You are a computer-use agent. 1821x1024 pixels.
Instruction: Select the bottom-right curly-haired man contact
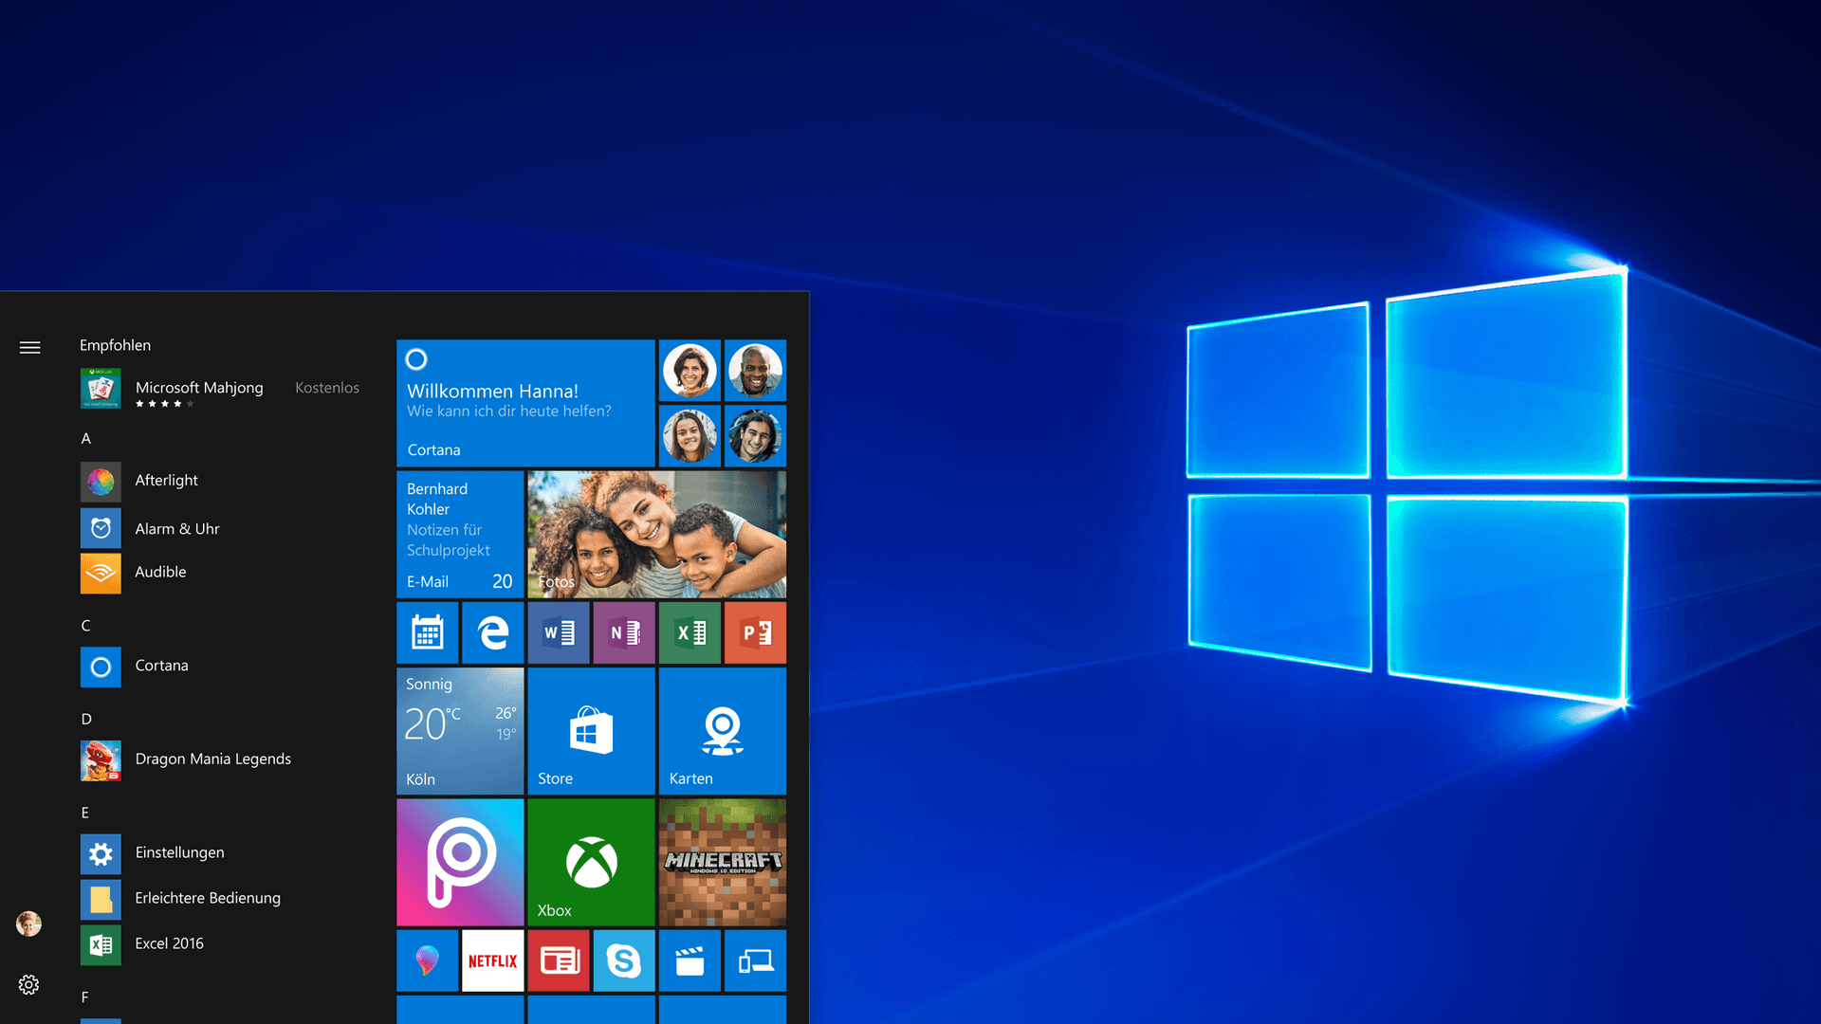click(755, 436)
